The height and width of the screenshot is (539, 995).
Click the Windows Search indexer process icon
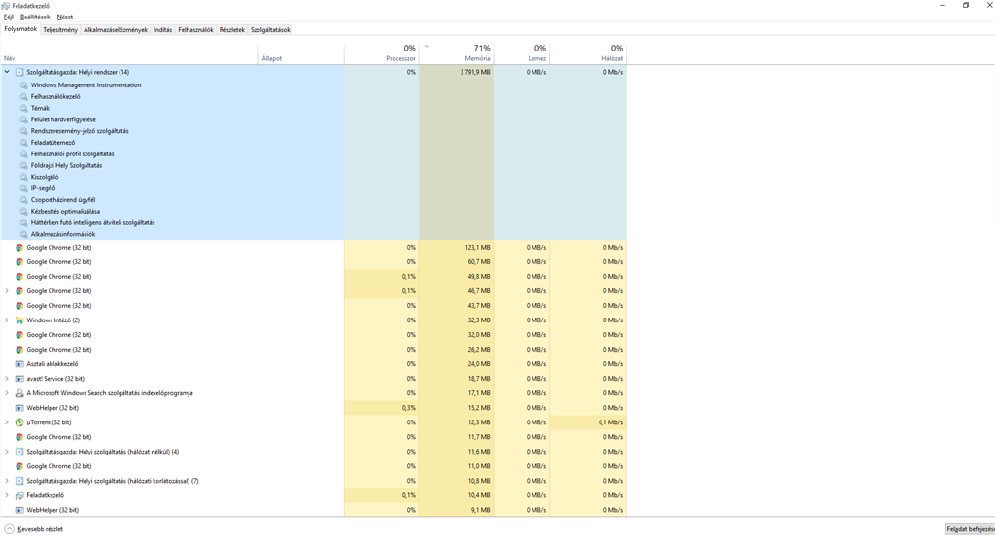19,393
